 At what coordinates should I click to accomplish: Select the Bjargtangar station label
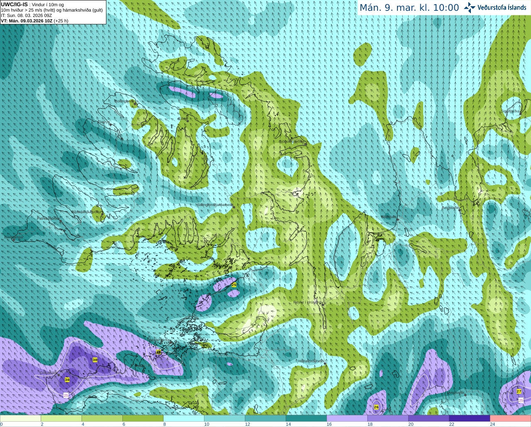click(x=14, y=238)
